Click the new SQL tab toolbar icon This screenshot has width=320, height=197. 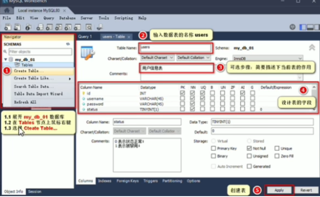(8, 27)
